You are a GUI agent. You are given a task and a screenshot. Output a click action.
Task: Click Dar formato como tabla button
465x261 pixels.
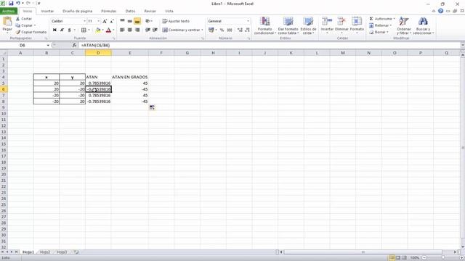click(x=288, y=26)
